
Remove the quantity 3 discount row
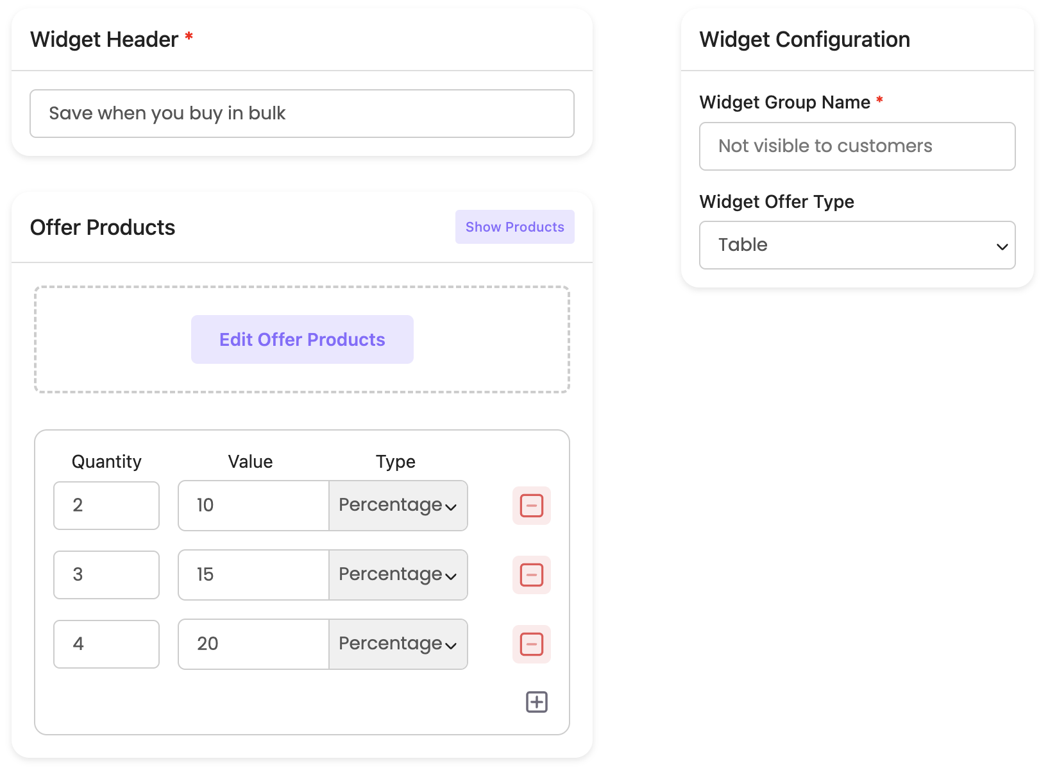click(531, 575)
